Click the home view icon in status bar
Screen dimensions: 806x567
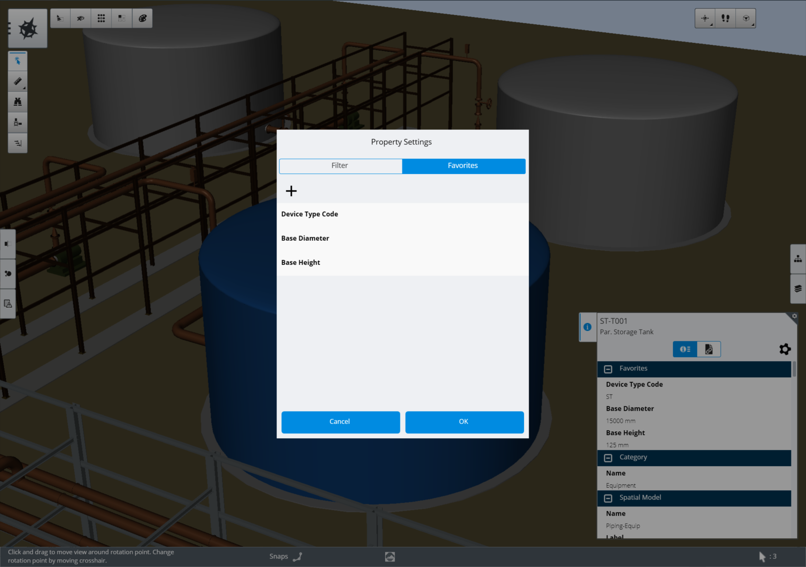390,556
